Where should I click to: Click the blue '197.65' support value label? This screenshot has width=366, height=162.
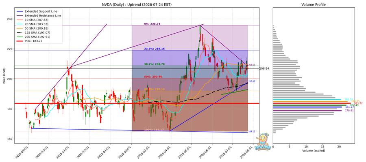251,81
